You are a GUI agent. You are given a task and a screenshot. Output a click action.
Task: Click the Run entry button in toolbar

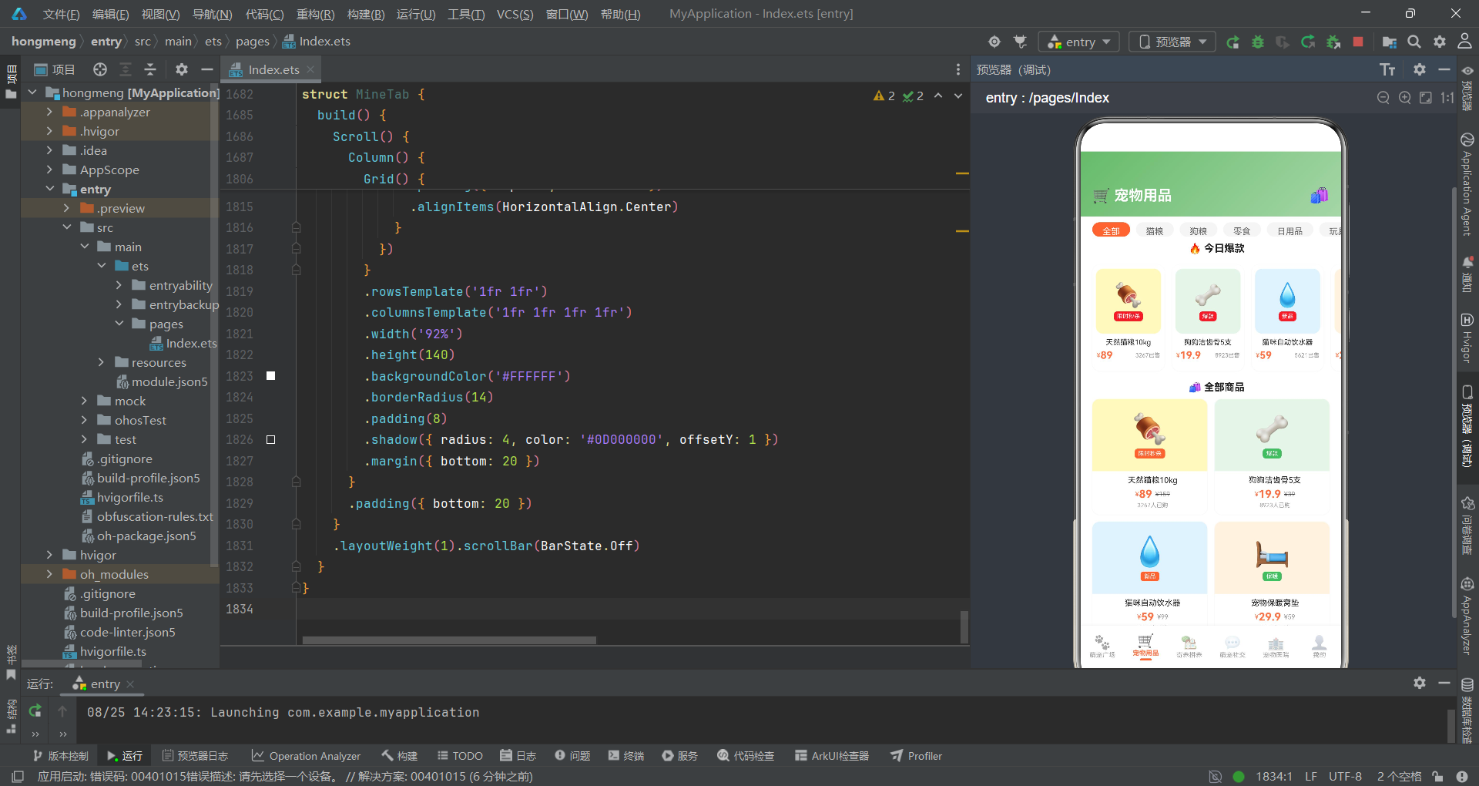tap(1232, 42)
